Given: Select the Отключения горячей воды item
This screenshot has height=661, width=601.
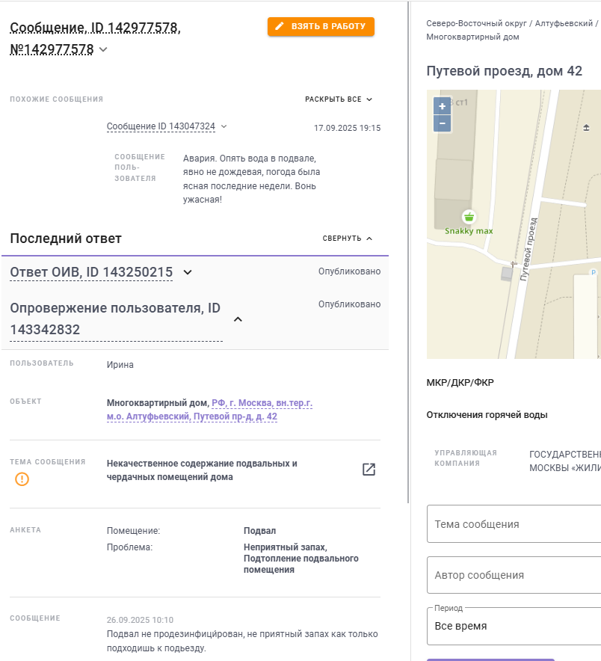Looking at the screenshot, I should 487,415.
